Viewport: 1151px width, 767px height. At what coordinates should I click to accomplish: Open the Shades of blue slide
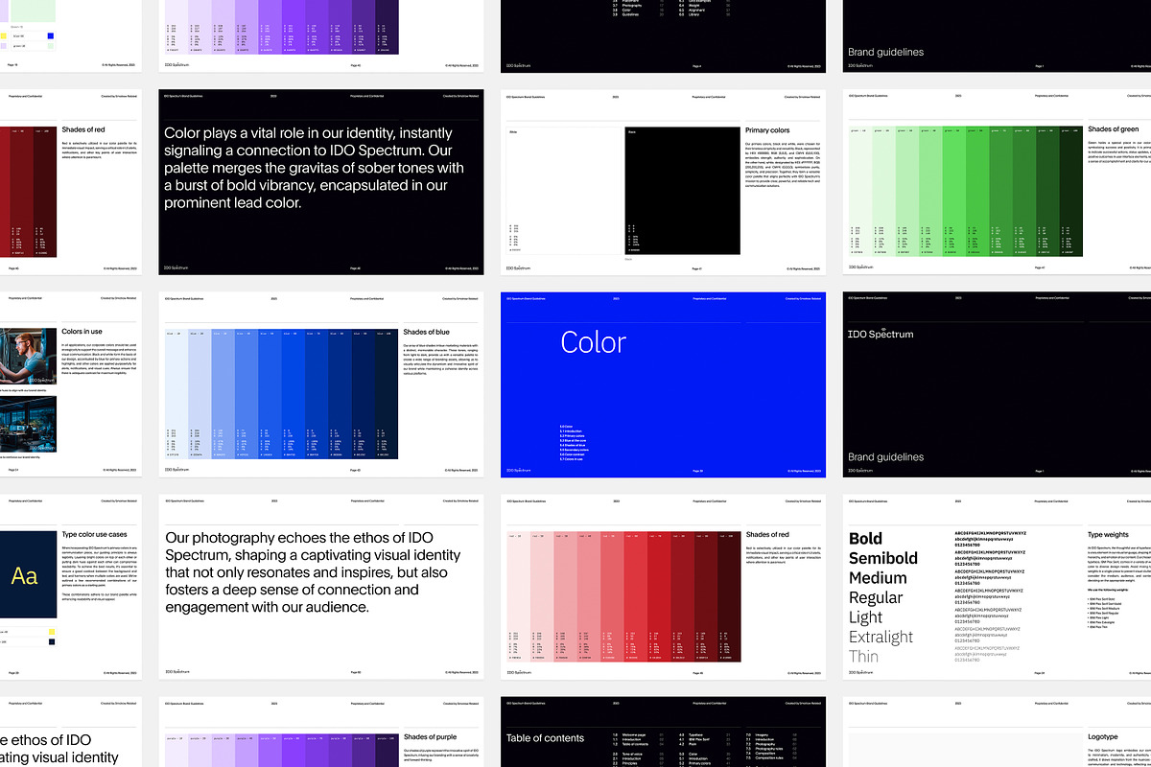click(x=320, y=384)
